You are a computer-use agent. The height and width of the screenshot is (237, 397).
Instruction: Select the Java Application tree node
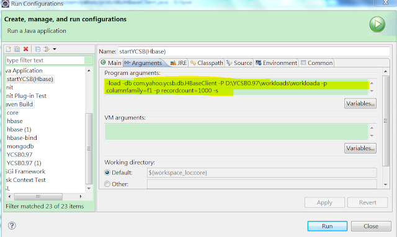click(x=24, y=71)
